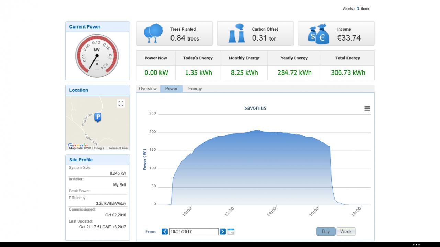Click the Carbon Offset cooling tower icon

[236, 33]
